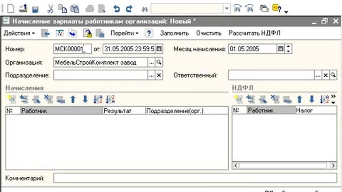Open the help pointer icon with question mark
This screenshot has height=192, width=342.
point(277,9)
